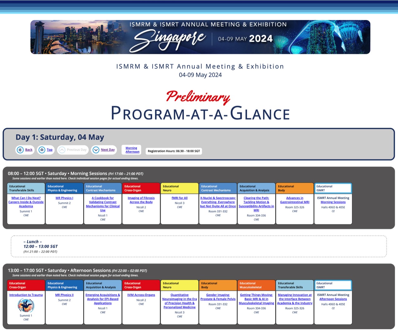The height and width of the screenshot is (333, 398).
Task: Click the Previous Day up-chevron icon
Action: tap(62, 150)
